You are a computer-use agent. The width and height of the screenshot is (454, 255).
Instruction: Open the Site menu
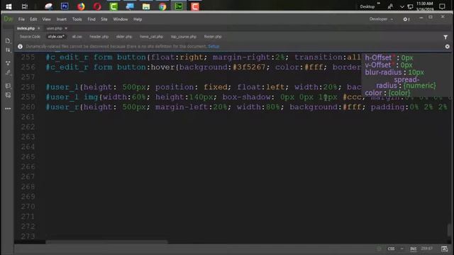point(104,19)
